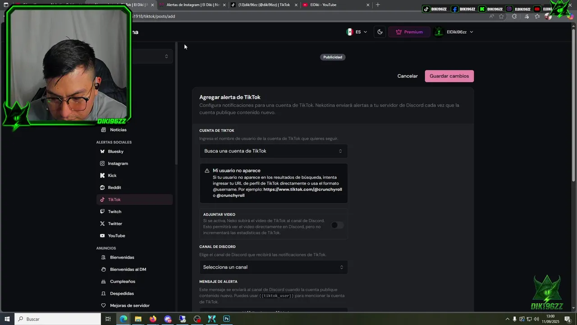Open Discord from the taskbar
The image size is (577, 325).
point(168,319)
